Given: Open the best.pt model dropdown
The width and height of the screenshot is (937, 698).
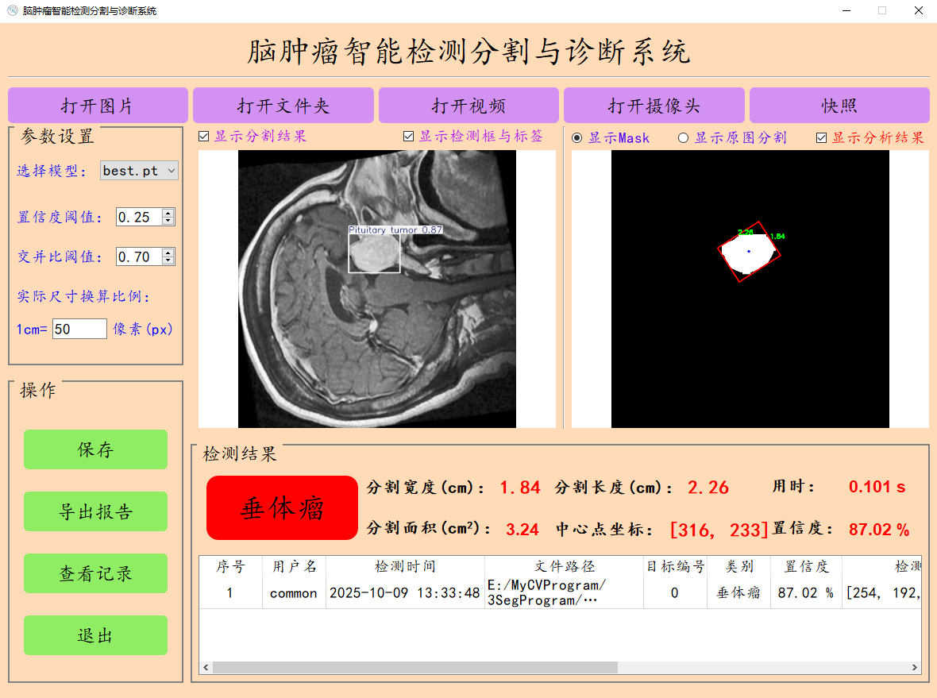Looking at the screenshot, I should (139, 171).
